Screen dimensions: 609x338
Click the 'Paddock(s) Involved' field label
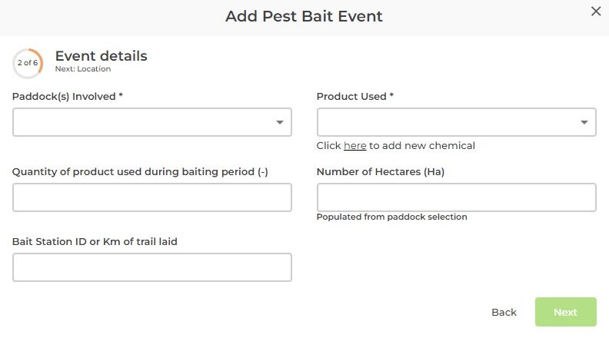tap(67, 97)
